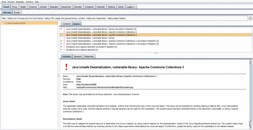Click info icon for Serialized objects Base64 row

pos(64,47)
